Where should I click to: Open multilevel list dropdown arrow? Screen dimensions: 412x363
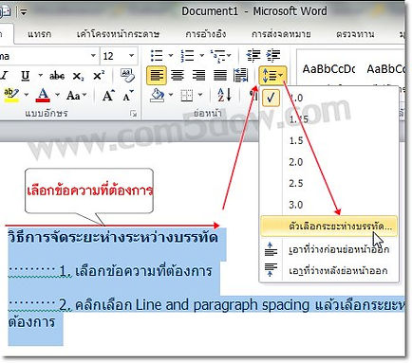229,56
